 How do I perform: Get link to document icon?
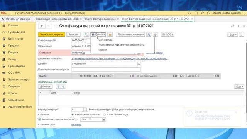point(232,26)
